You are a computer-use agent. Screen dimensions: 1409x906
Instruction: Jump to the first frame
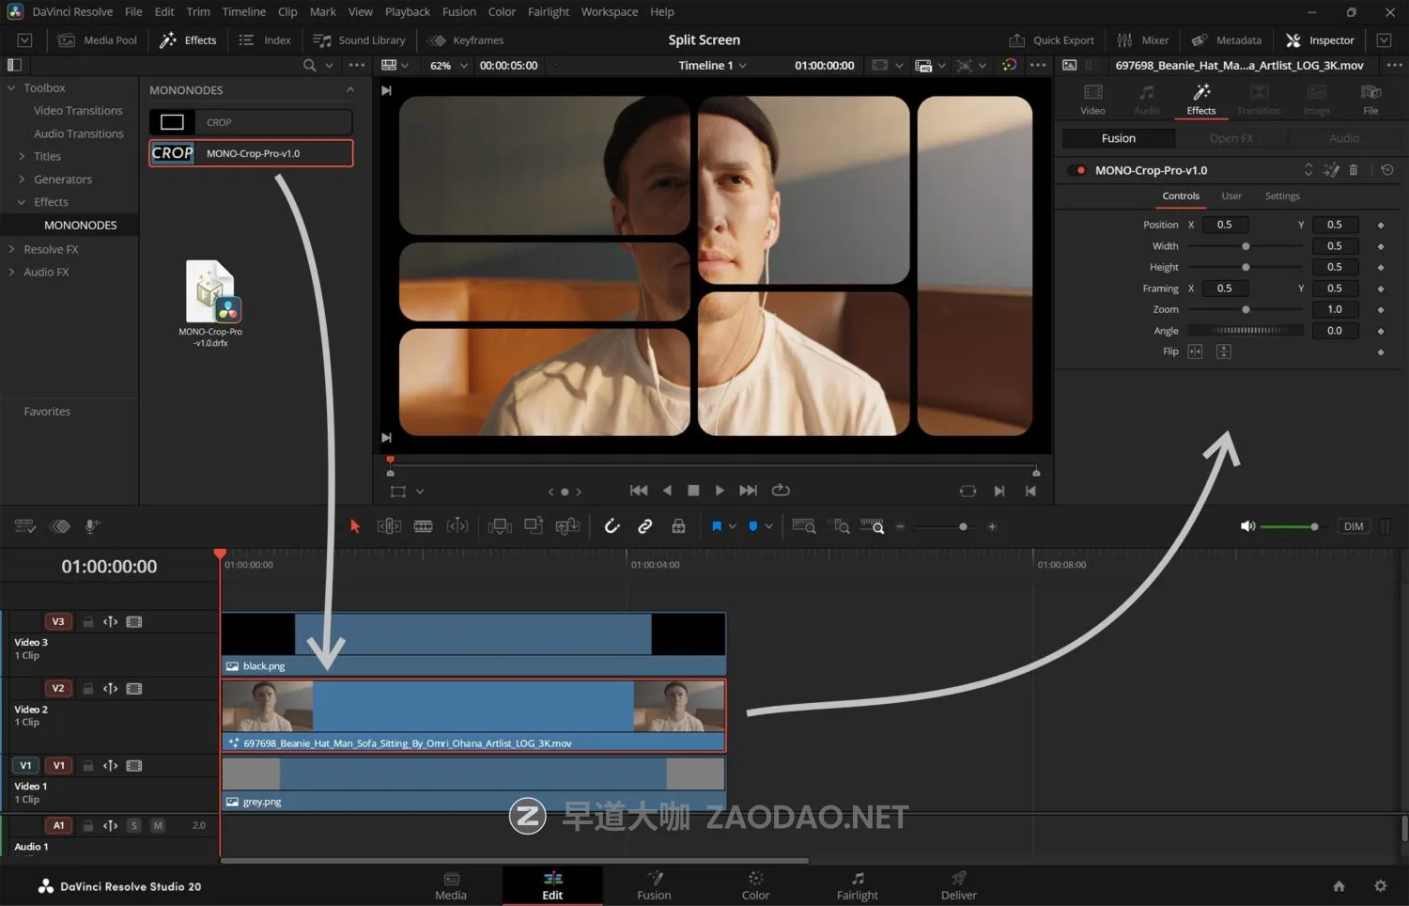tap(639, 491)
